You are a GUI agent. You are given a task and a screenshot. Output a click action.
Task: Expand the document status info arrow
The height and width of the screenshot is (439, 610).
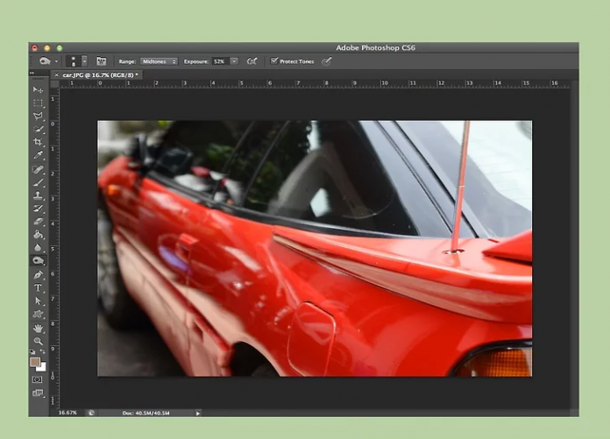click(x=198, y=412)
